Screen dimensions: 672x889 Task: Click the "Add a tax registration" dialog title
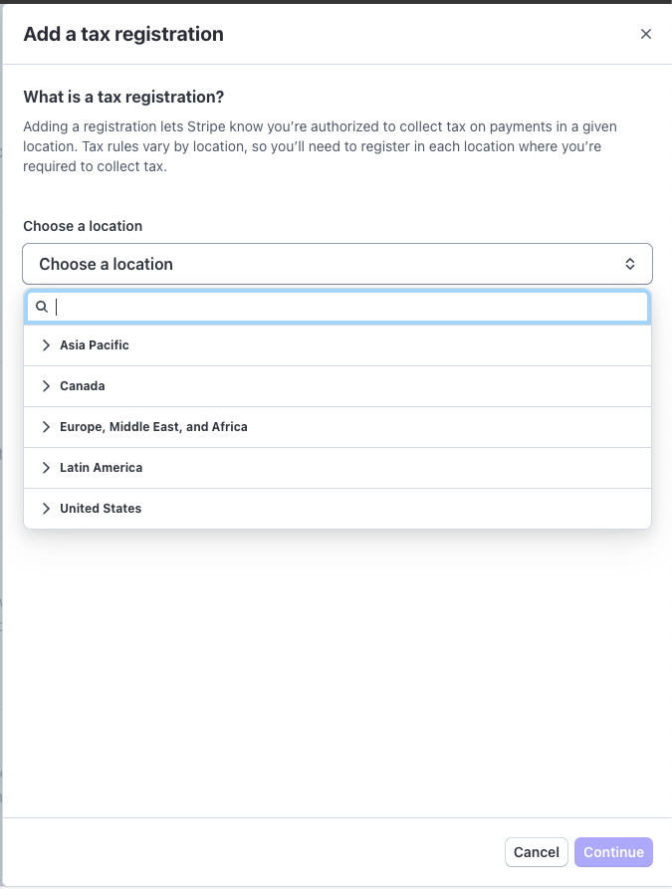(x=123, y=34)
